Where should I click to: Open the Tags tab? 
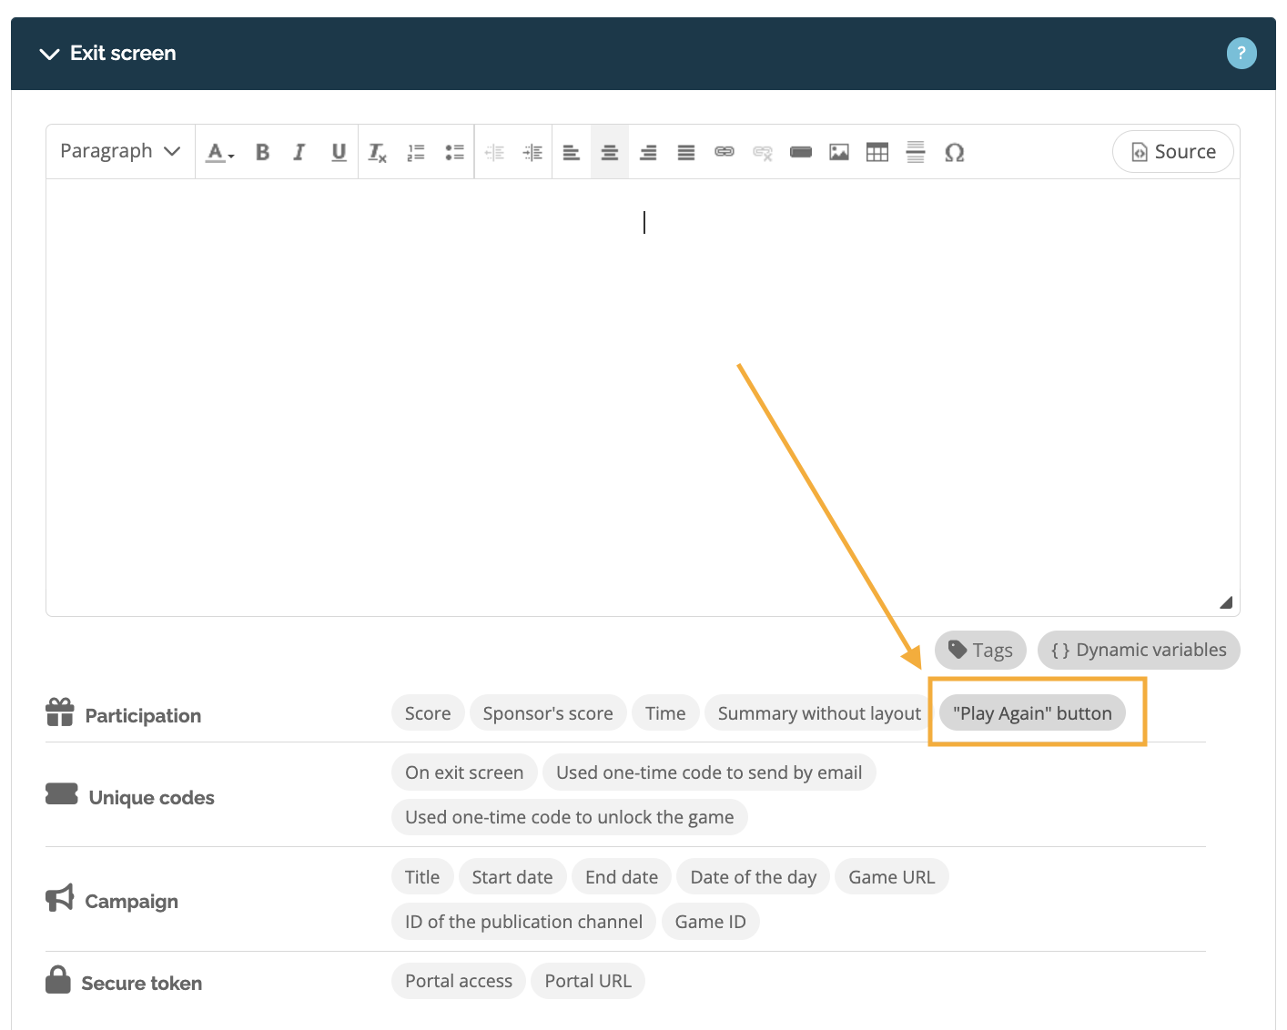click(x=980, y=650)
